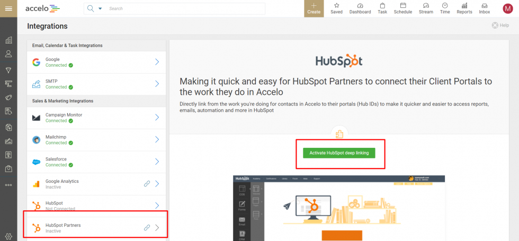Focus the Search input field
The image size is (519, 241).
[185, 8]
